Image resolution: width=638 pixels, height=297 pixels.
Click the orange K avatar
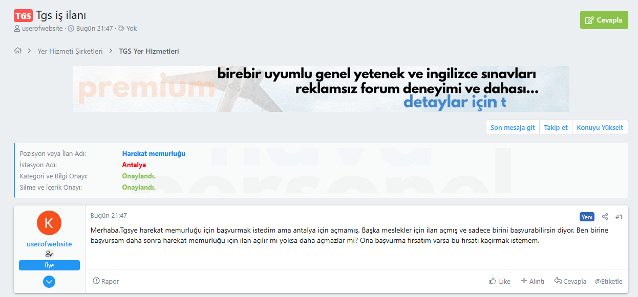point(49,223)
